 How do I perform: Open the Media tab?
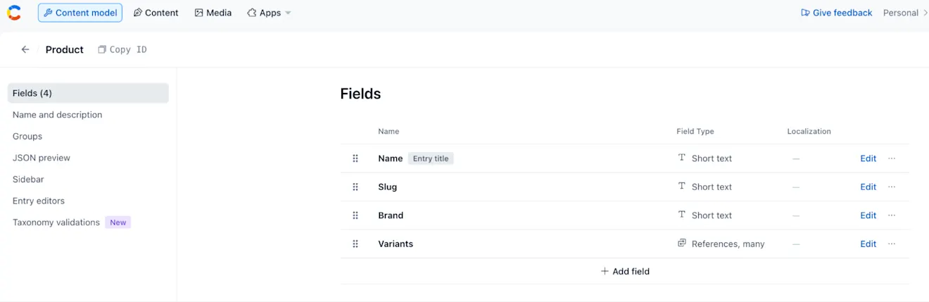click(x=213, y=13)
